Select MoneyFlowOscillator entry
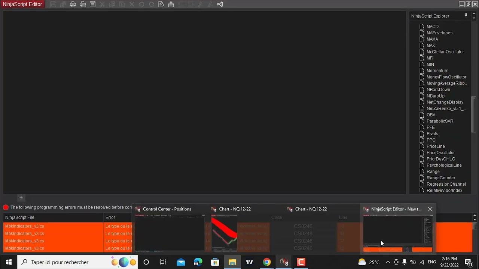Viewport: 479px width, 269px height. click(x=446, y=77)
